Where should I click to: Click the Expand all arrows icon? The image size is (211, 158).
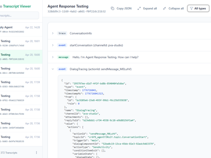tap(139, 8)
